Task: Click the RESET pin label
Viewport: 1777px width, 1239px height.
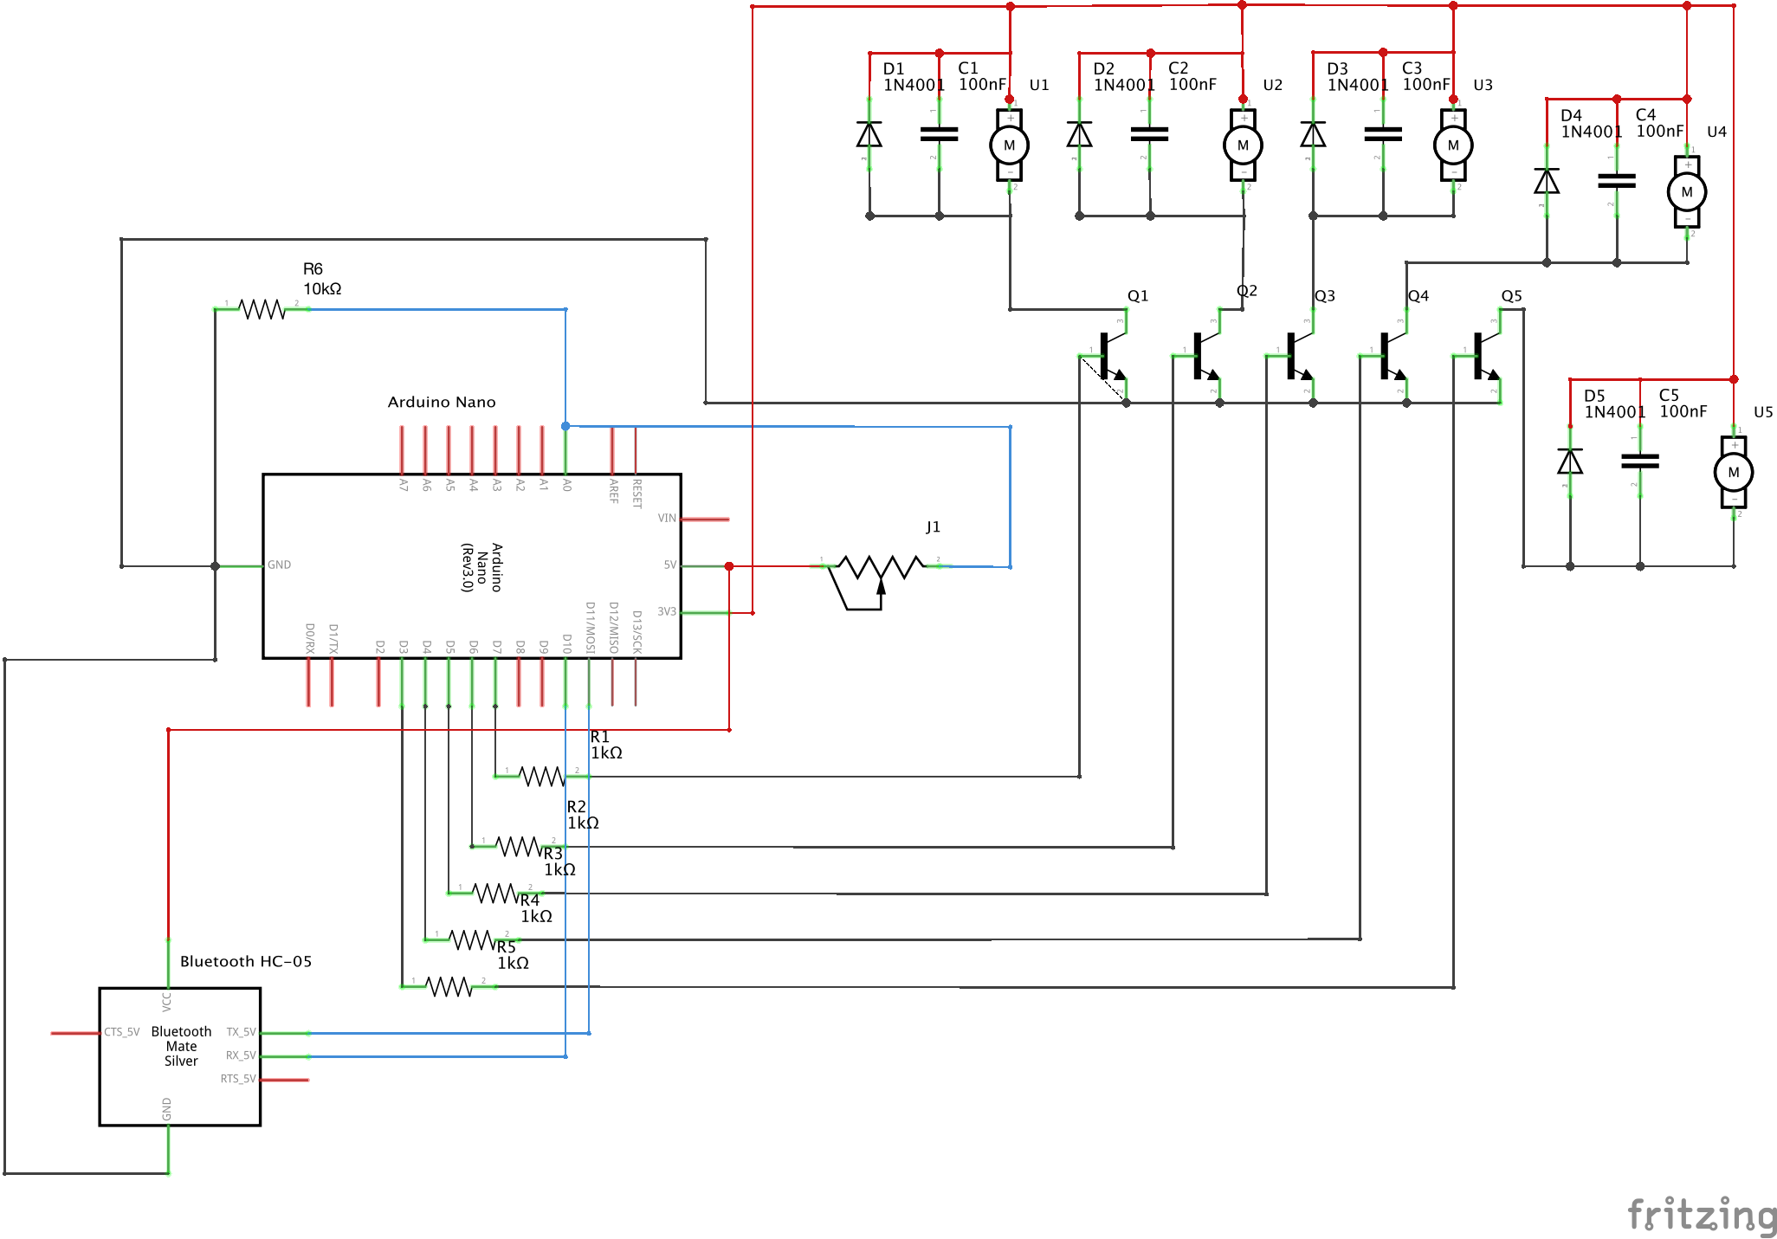Action: pyautogui.click(x=636, y=494)
